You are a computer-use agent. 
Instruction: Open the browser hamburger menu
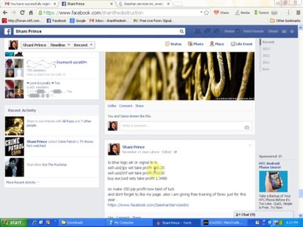(x=298, y=13)
